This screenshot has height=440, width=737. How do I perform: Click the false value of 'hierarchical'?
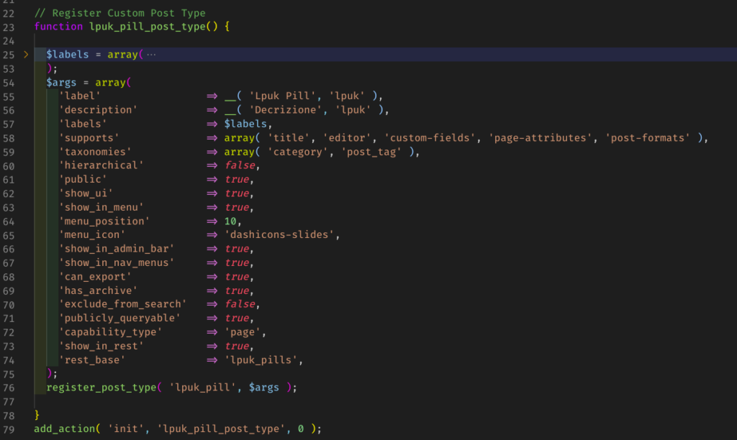pyautogui.click(x=239, y=165)
